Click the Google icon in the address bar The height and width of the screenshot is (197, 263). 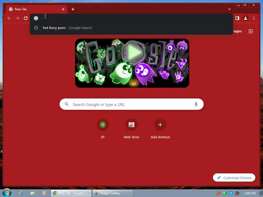click(36, 18)
